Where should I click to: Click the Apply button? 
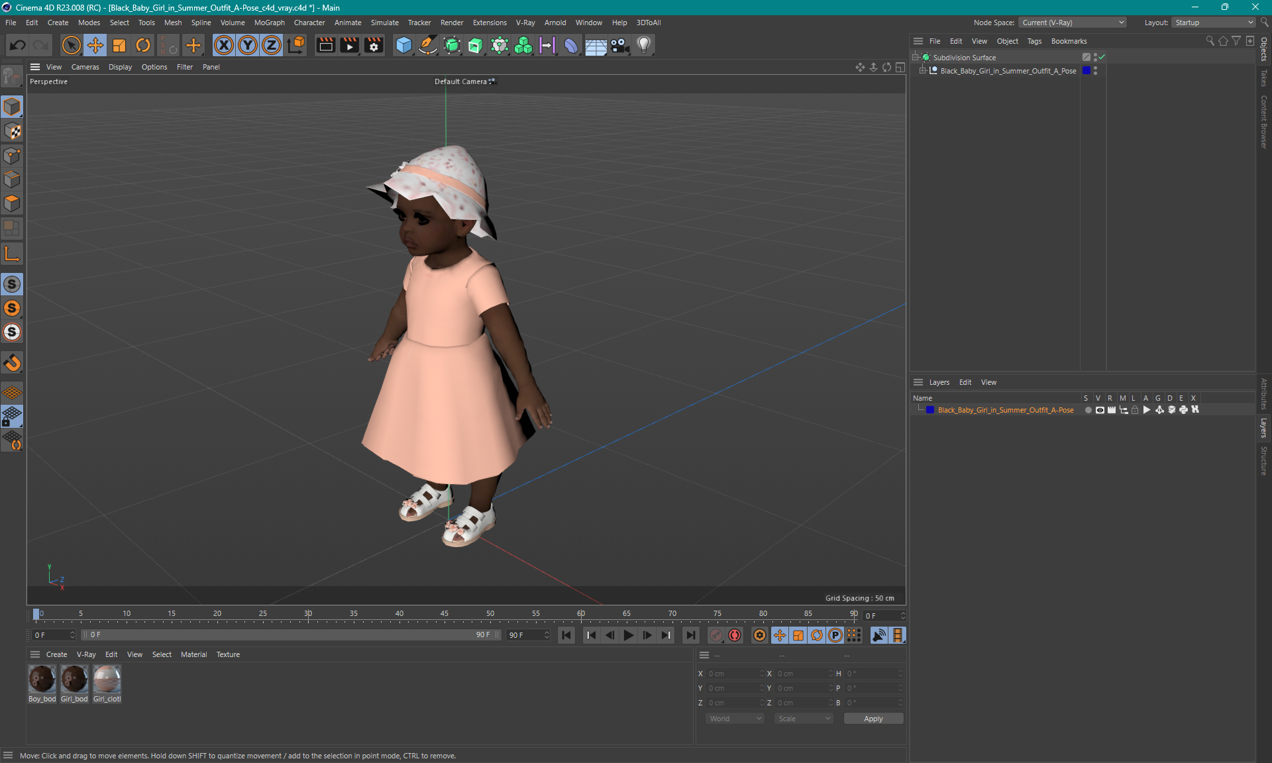873,719
